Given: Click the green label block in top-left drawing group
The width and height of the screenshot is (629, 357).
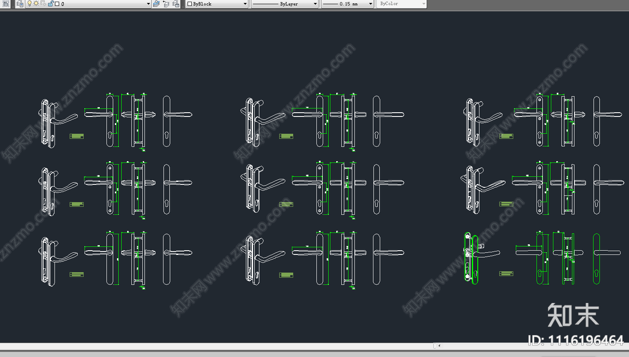Looking at the screenshot, I should tap(76, 136).
